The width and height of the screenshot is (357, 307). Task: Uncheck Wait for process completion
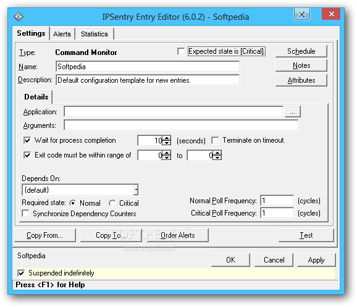pyautogui.click(x=27, y=140)
